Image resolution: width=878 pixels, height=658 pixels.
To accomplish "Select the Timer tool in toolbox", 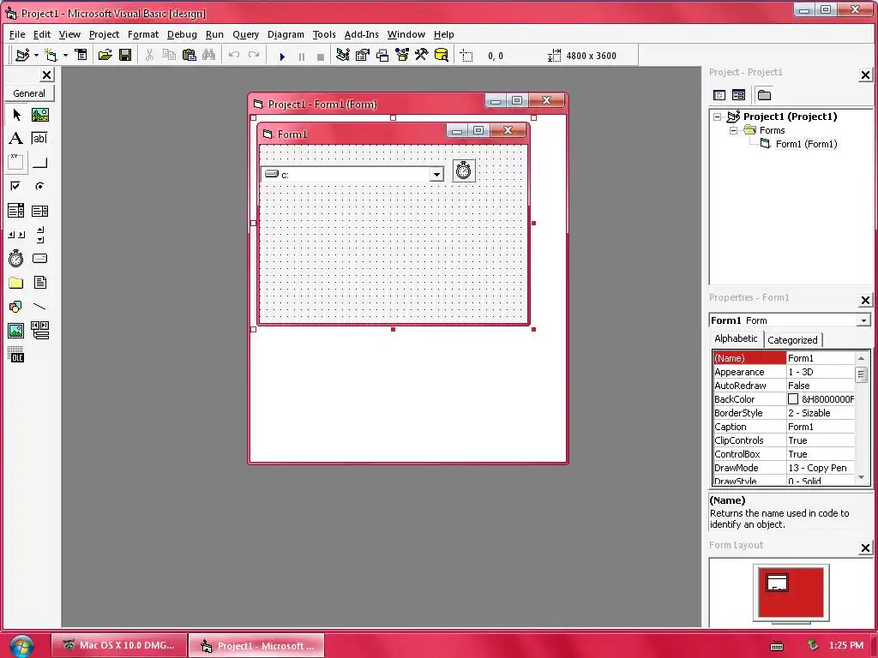I will click(x=16, y=259).
